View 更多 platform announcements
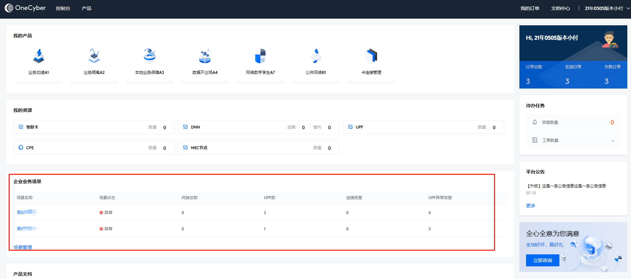 (x=531, y=206)
